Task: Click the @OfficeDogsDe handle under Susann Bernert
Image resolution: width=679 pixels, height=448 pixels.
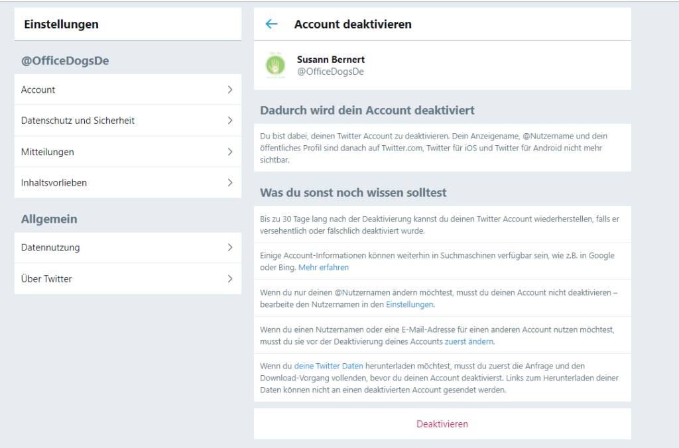Action: point(330,72)
